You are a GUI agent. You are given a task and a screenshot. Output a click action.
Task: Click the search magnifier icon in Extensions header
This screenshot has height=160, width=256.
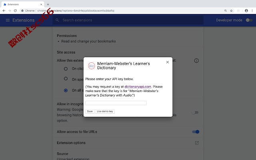pyautogui.click(x=57, y=20)
